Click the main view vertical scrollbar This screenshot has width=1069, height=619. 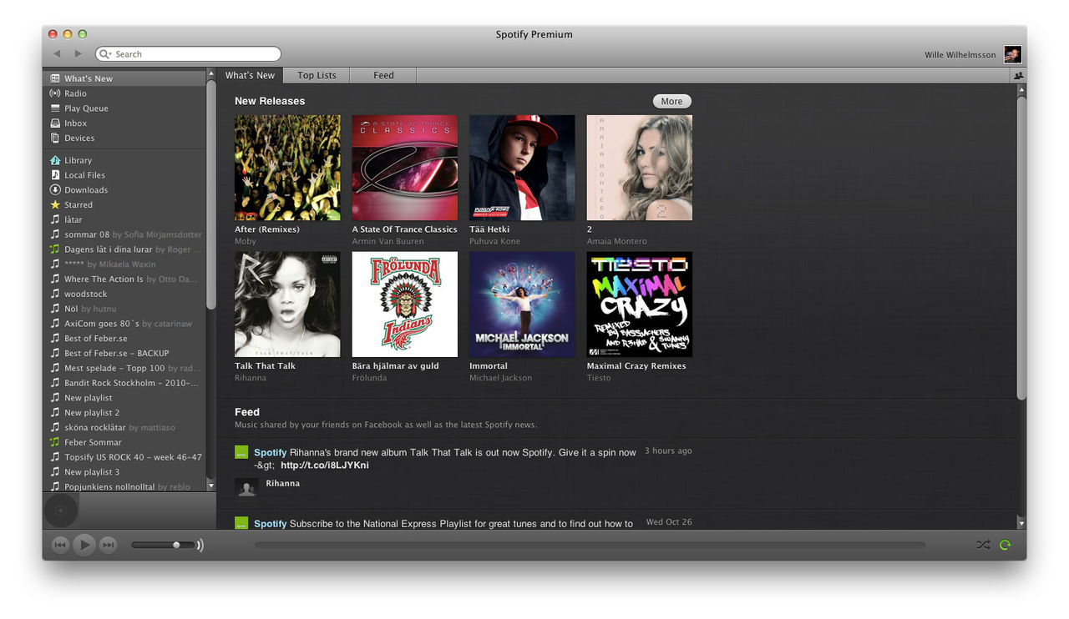pos(1021,247)
